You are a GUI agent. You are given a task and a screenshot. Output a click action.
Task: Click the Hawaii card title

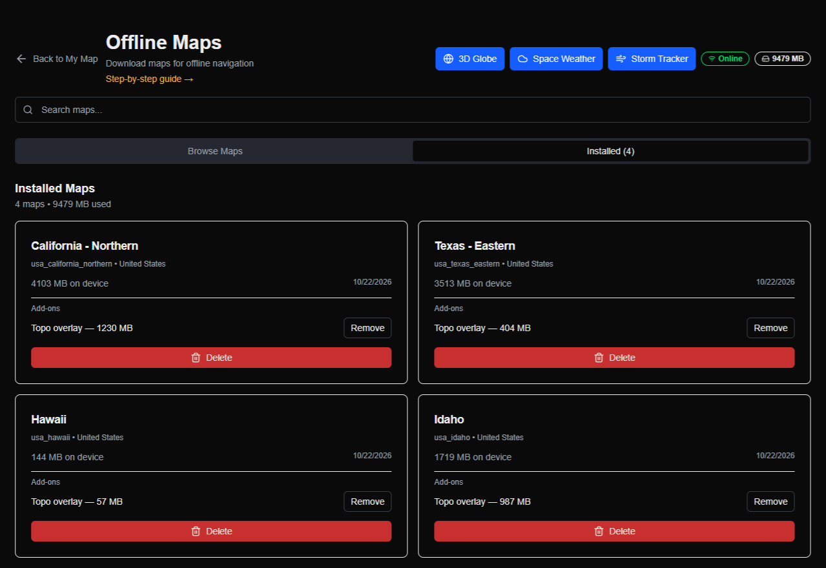(x=48, y=420)
